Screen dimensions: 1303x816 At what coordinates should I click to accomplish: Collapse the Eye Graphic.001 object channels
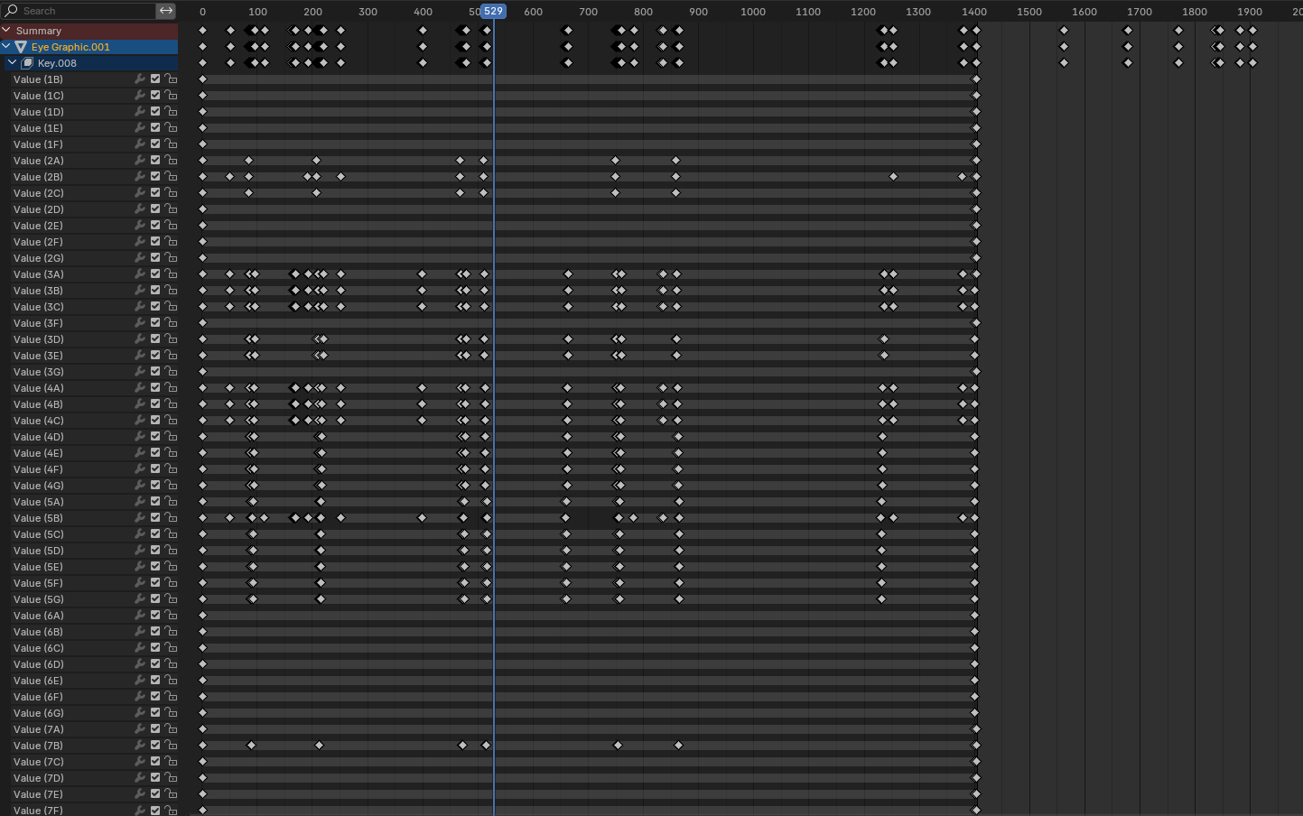click(7, 47)
